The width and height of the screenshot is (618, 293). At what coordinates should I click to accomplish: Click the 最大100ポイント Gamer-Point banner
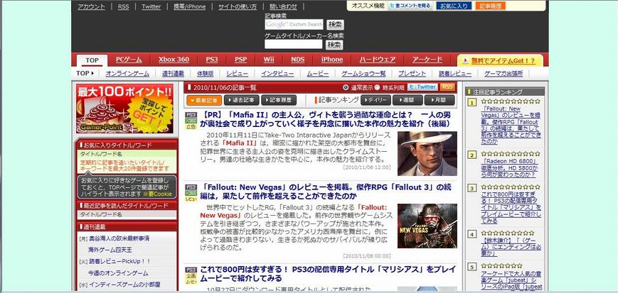(x=124, y=109)
